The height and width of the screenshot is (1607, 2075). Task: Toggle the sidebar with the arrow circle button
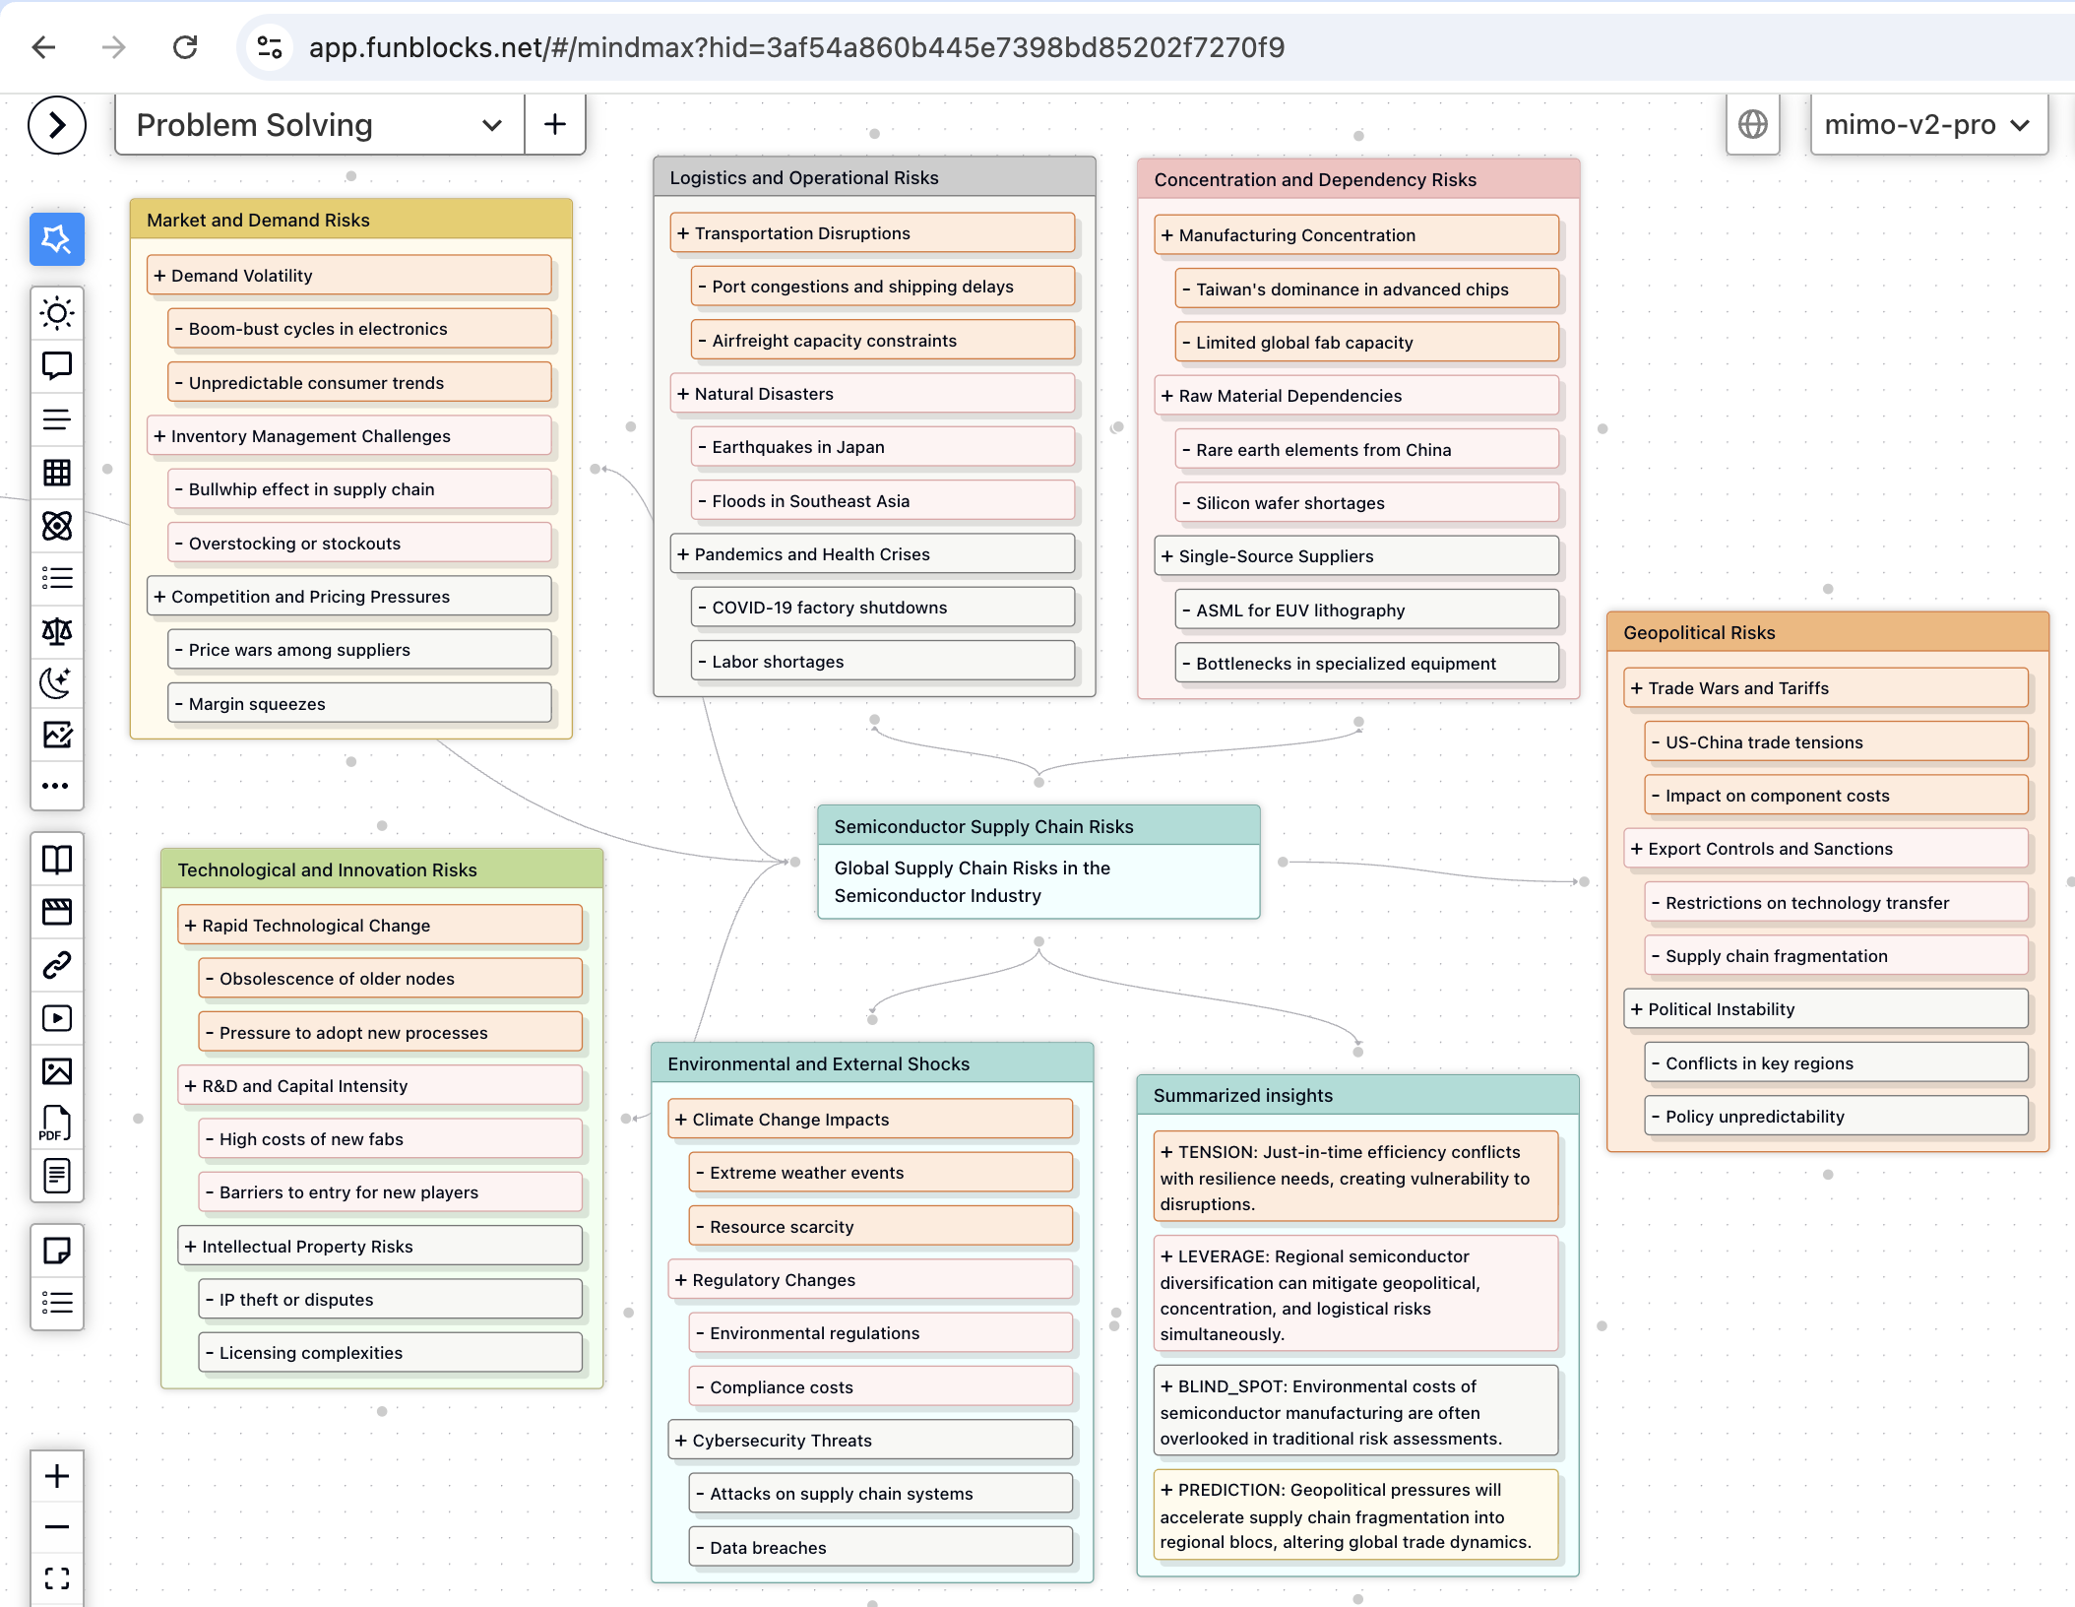tap(57, 125)
